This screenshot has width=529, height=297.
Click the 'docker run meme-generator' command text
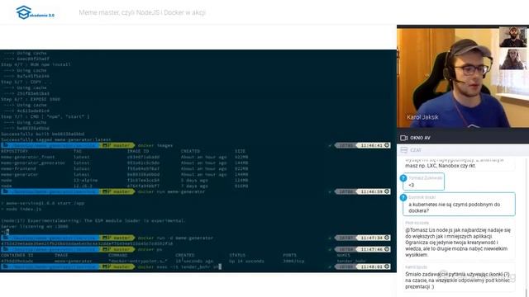171,191
